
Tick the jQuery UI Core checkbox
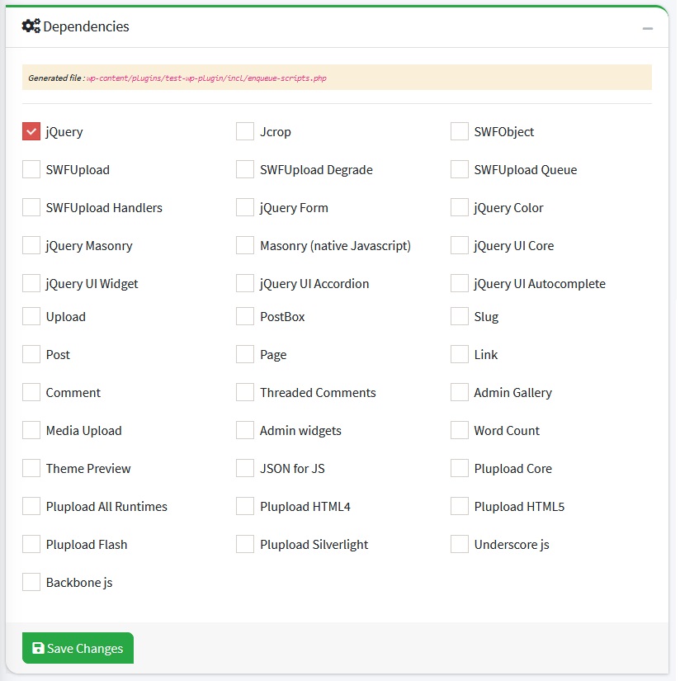460,245
